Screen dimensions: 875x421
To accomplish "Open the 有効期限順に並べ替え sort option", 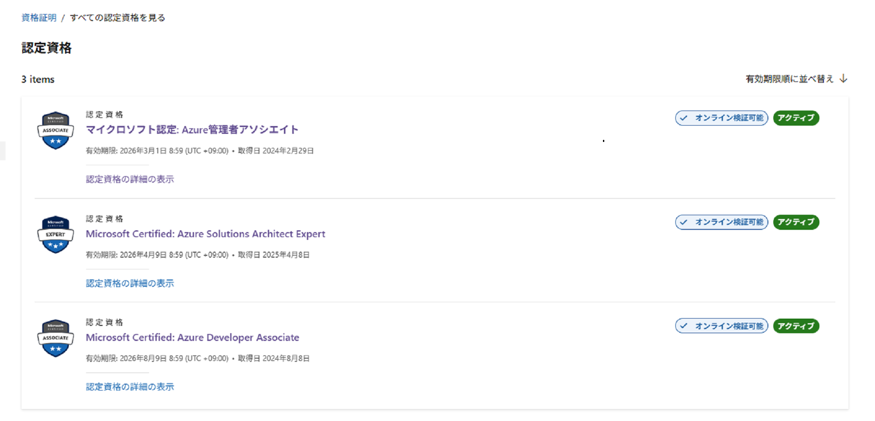I will 789,79.
